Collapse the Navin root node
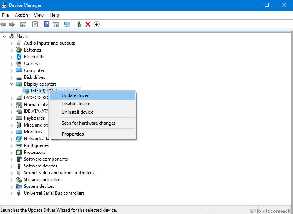The width and height of the screenshot is (293, 214). pos(5,36)
